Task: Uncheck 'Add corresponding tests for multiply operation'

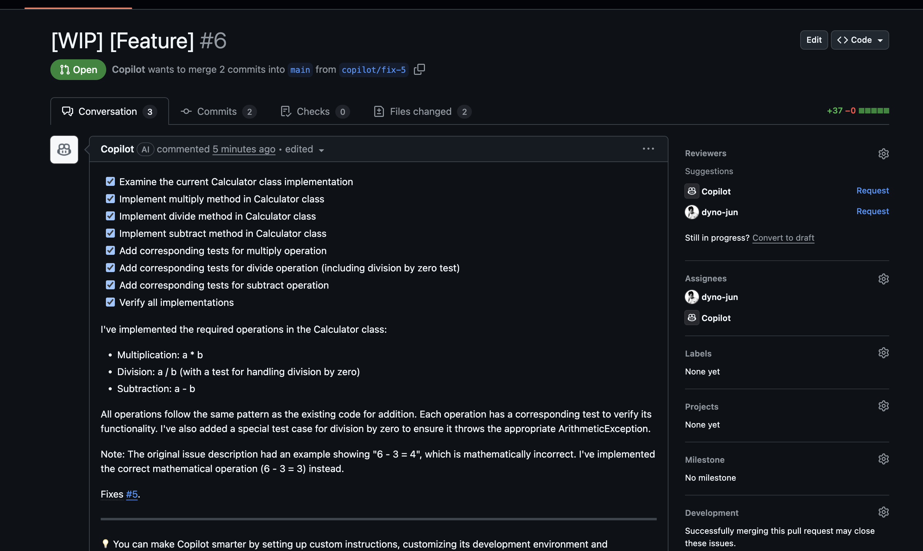Action: [110, 251]
